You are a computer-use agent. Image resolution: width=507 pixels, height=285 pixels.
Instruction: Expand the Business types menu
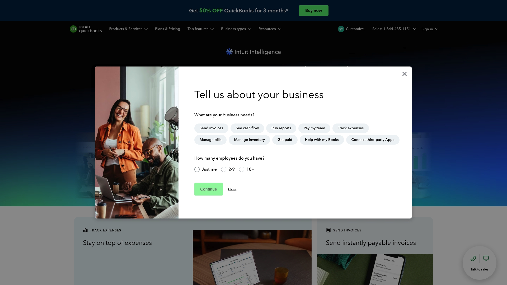[236, 29]
